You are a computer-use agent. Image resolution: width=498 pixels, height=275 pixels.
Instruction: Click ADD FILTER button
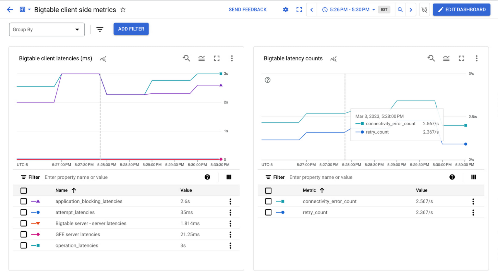(131, 29)
